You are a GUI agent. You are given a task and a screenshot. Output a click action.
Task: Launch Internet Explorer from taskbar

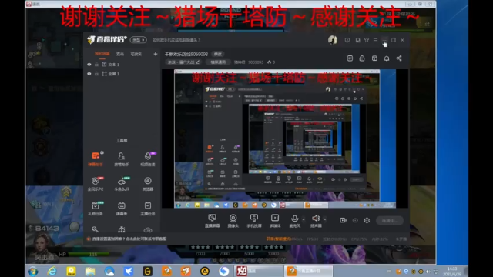point(52,271)
